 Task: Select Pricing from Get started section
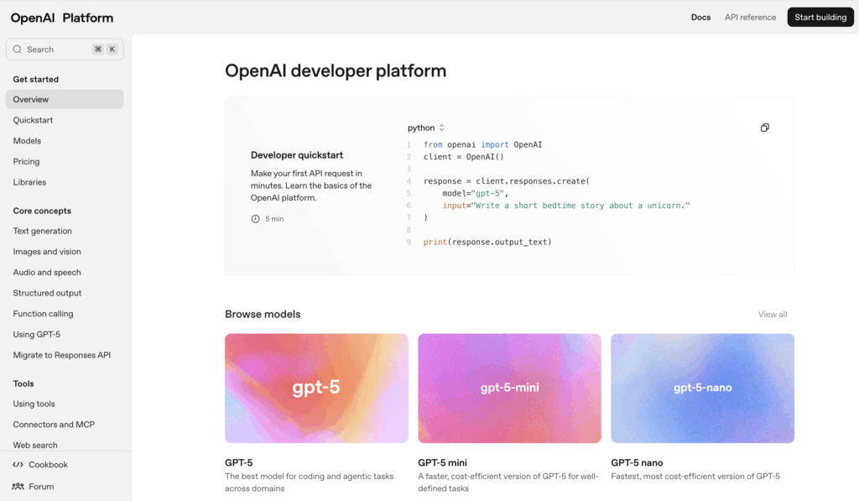(26, 161)
